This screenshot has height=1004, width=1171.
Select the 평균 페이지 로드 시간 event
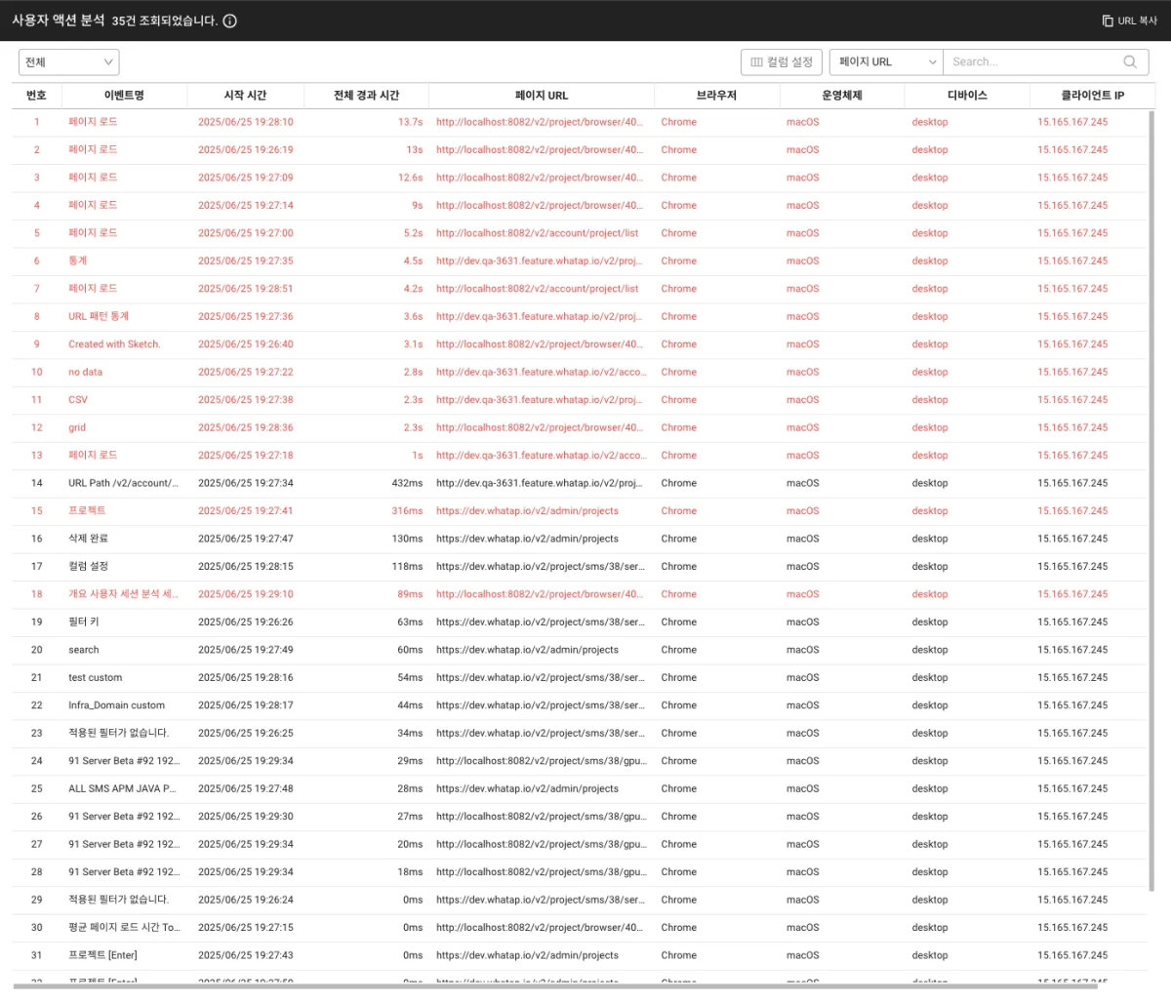point(124,928)
